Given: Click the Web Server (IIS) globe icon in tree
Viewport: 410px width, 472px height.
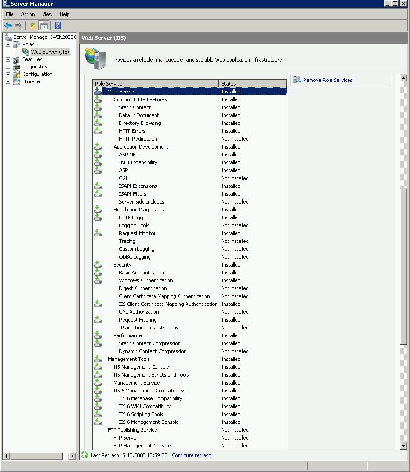Looking at the screenshot, I should 25,52.
